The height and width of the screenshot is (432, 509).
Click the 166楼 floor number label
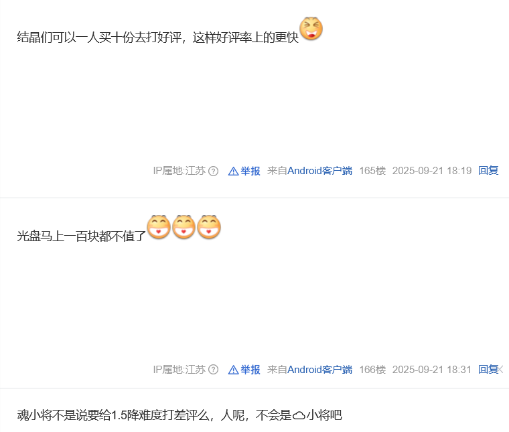pyautogui.click(x=372, y=369)
